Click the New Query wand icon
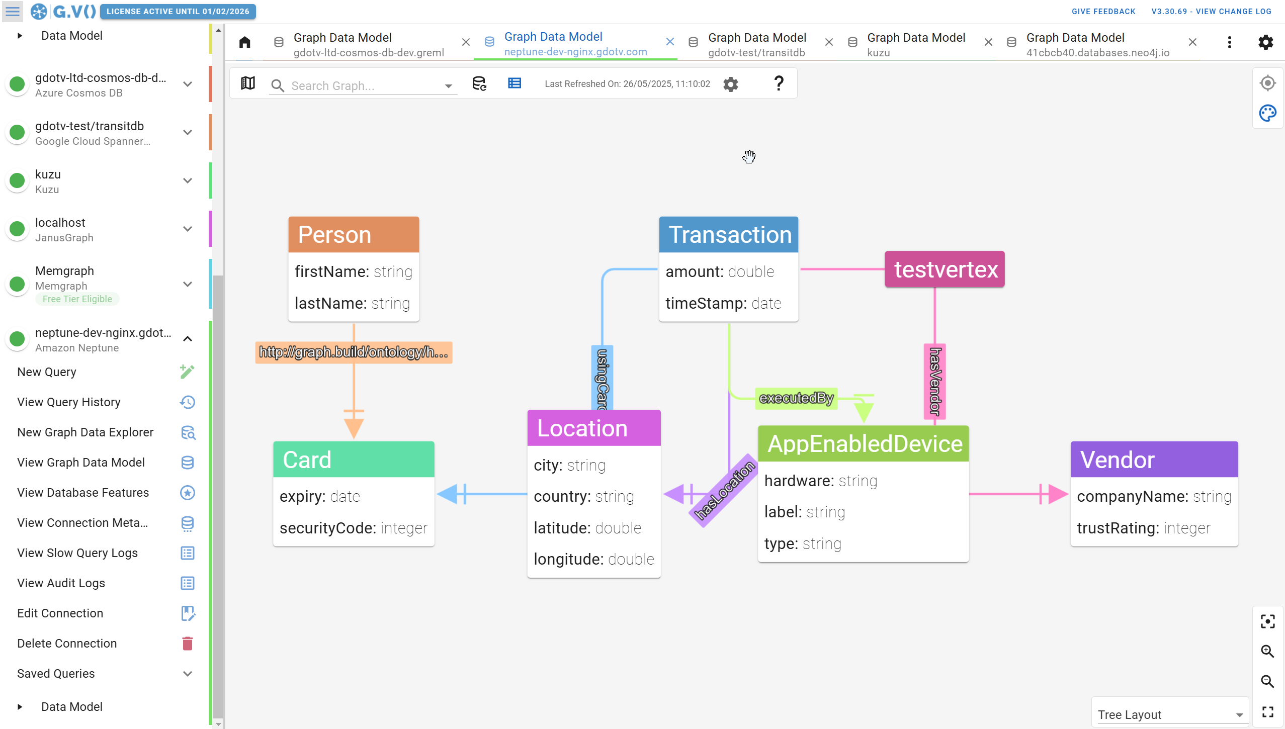This screenshot has width=1285, height=729. 187,372
